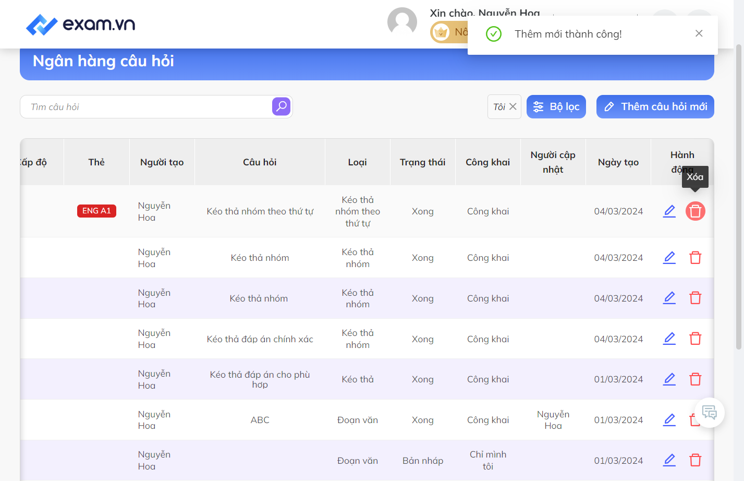Screen dimensions: 744x481
Task: Edit the 'Kéo thả nhóm theo thứ tự' question
Action: tap(669, 211)
